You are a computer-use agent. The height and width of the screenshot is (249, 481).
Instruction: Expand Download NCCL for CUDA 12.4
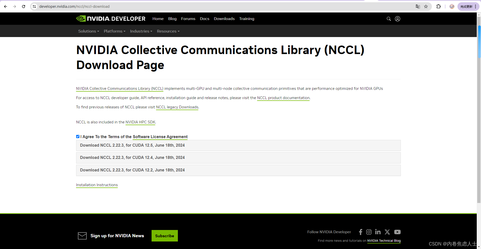(x=238, y=158)
